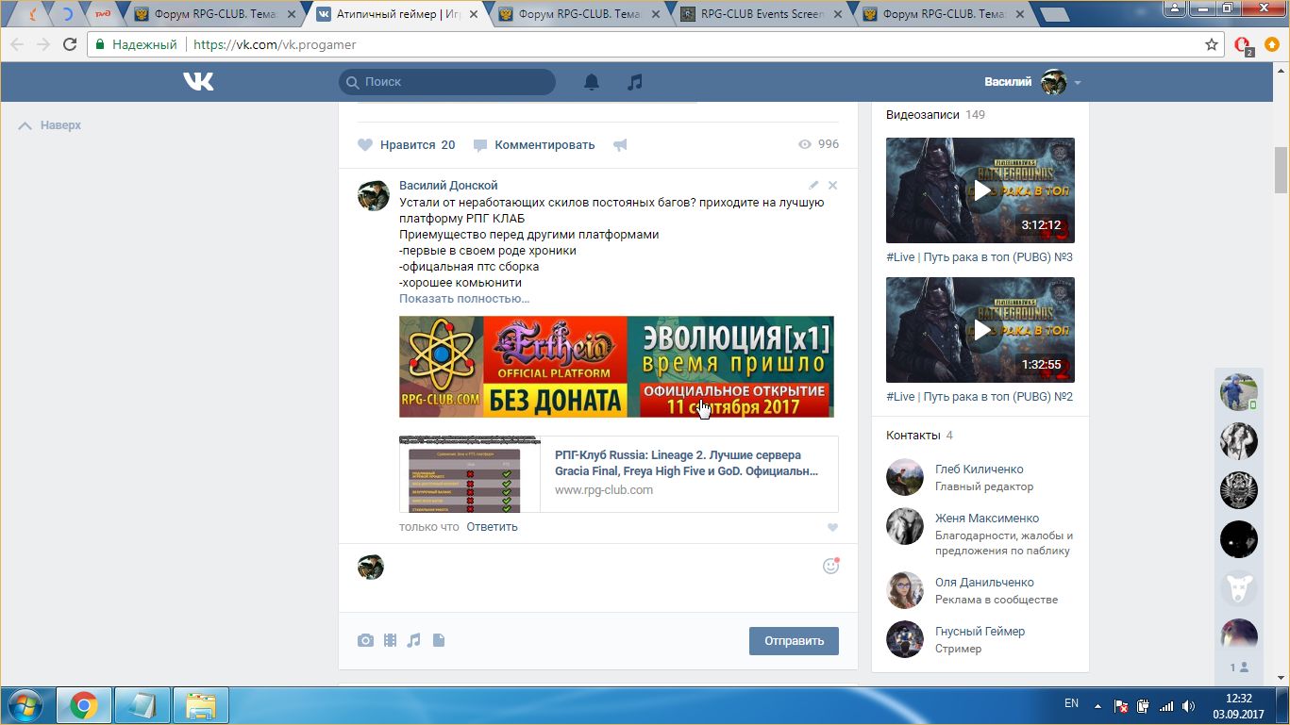This screenshot has width=1290, height=725.
Task: Open a new browser tab
Action: click(1054, 14)
